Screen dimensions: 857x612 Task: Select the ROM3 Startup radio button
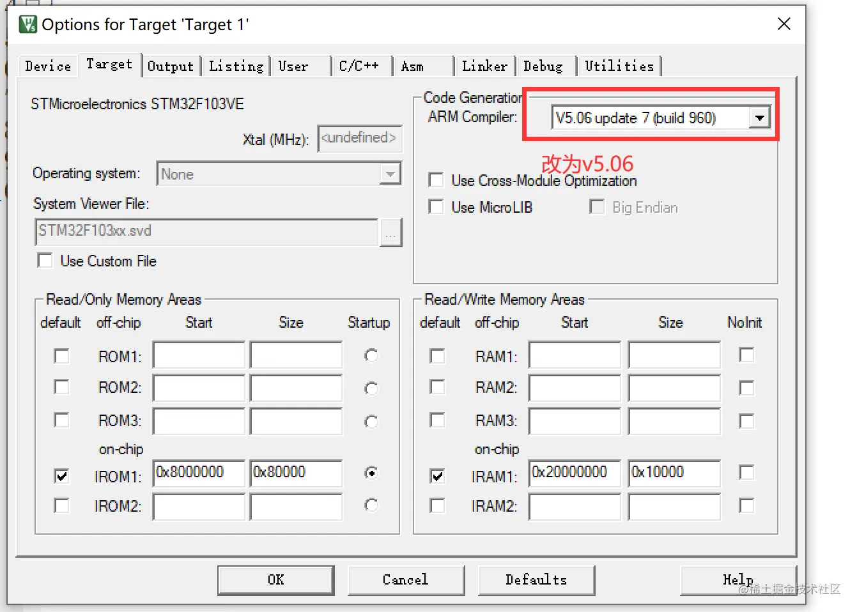[x=371, y=422]
